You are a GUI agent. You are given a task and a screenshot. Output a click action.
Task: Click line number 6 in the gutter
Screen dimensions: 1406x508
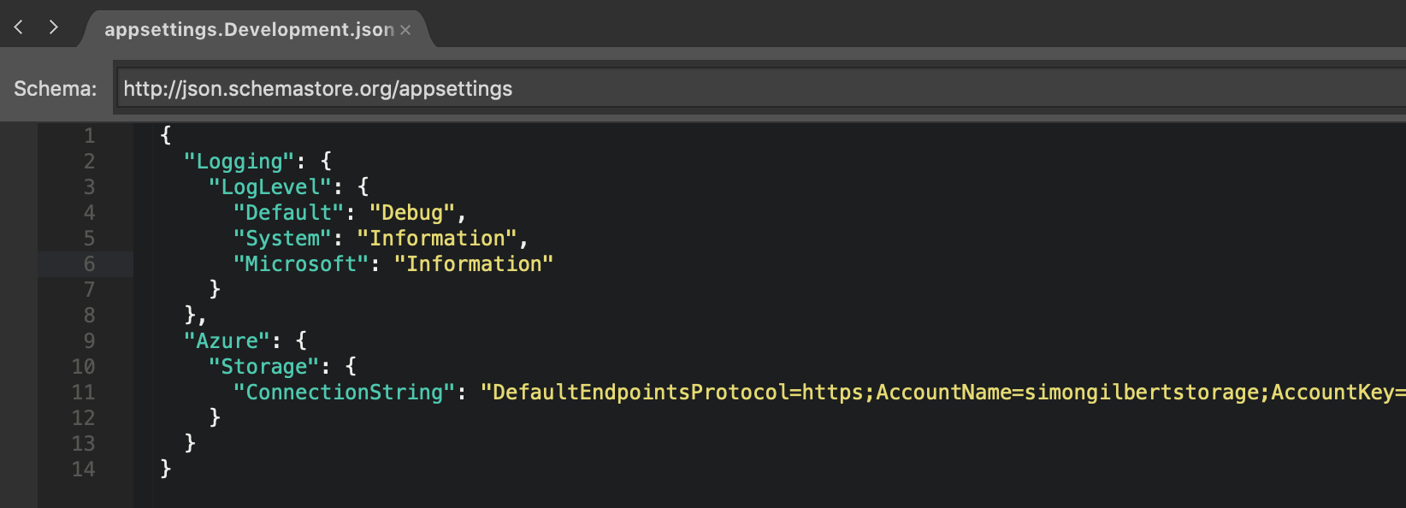pos(89,264)
